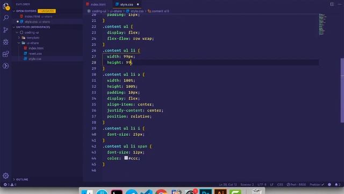Click the .content ul li breadcrumb
This screenshot has width=344, height=194.
(x=160, y=11)
